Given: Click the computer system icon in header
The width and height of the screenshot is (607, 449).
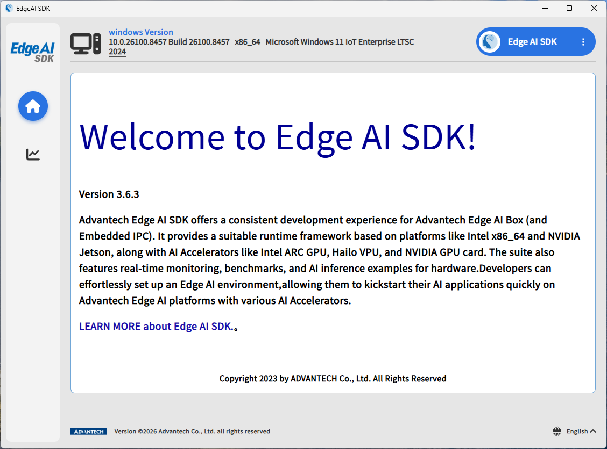Looking at the screenshot, I should [86, 44].
